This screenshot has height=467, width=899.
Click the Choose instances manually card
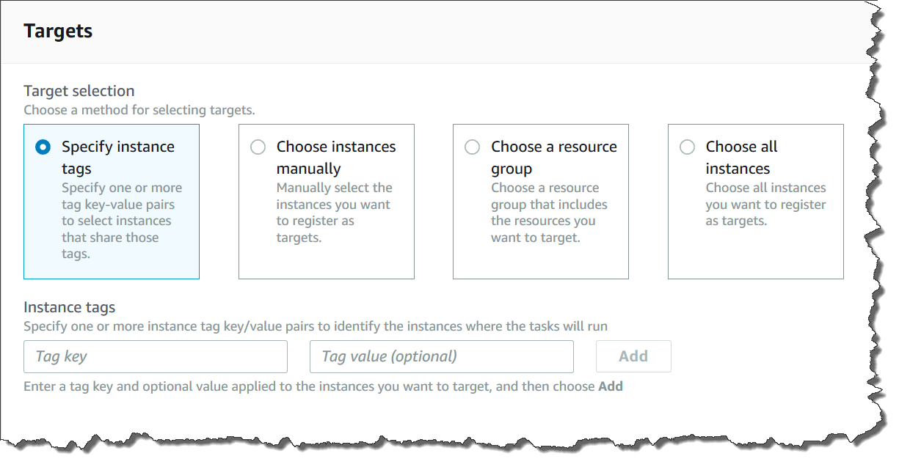326,202
